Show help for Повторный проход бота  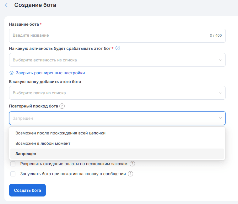[62, 106]
